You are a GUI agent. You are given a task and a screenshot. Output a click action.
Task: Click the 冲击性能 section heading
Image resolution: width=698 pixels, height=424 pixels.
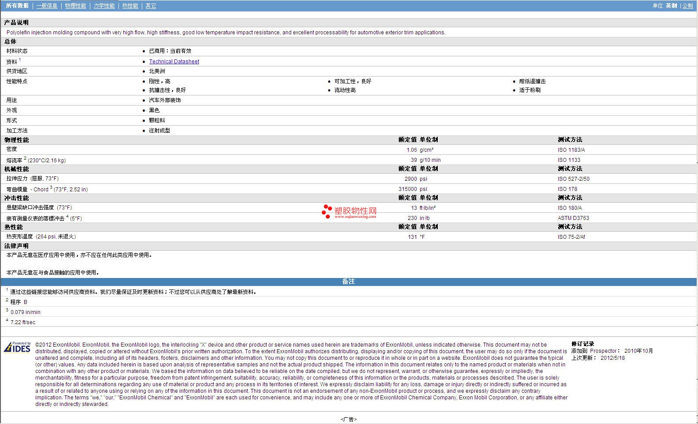(x=16, y=198)
